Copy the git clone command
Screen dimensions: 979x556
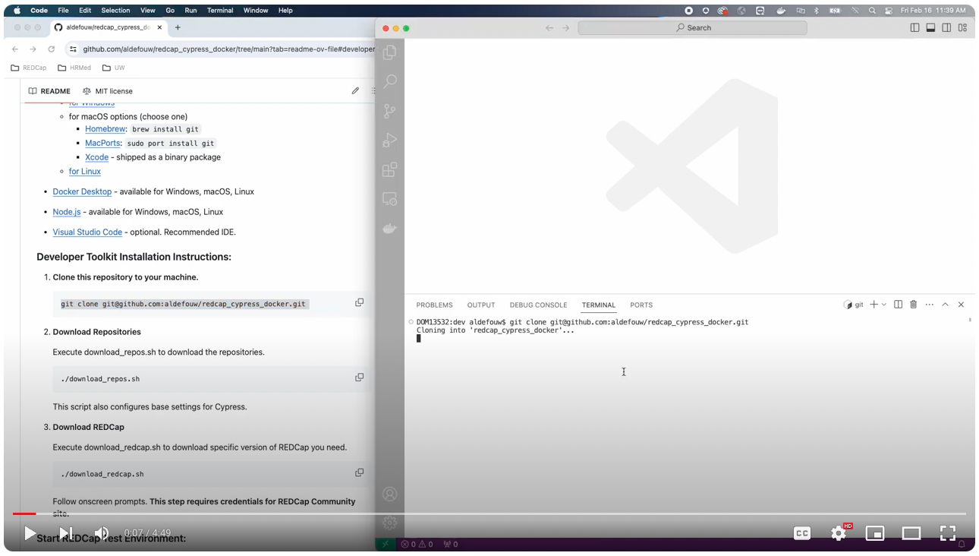[360, 302]
